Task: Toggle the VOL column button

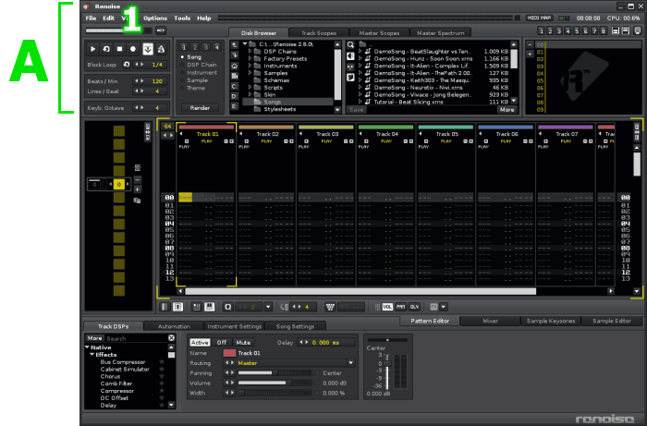Action: [x=387, y=307]
